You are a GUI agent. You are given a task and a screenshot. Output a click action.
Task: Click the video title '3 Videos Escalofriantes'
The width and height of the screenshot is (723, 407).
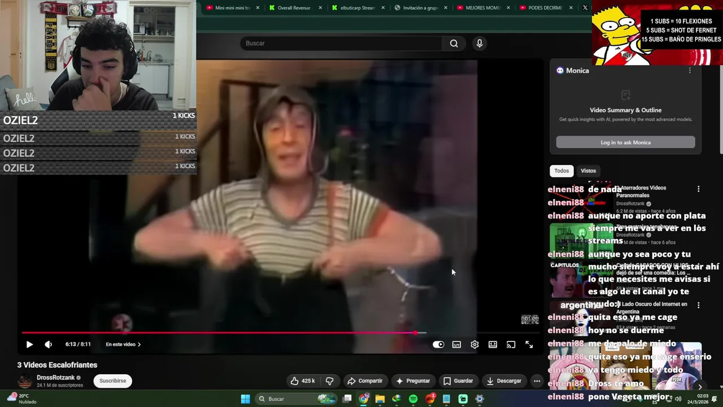point(57,365)
